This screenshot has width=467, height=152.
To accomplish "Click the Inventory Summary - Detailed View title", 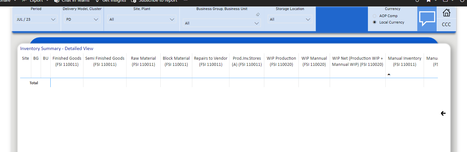I will [x=57, y=48].
